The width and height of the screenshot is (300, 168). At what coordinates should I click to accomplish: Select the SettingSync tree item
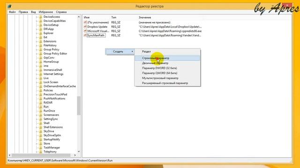tap(51, 119)
